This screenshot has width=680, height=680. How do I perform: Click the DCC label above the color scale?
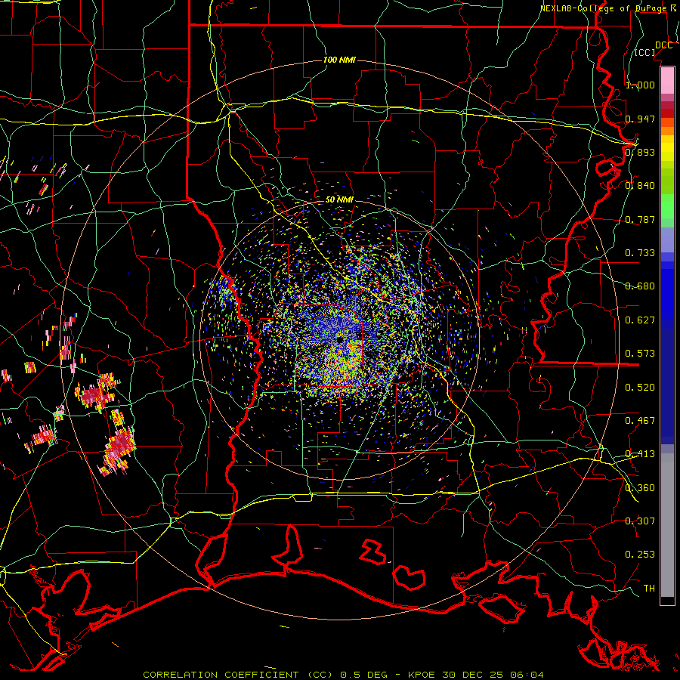click(x=664, y=45)
